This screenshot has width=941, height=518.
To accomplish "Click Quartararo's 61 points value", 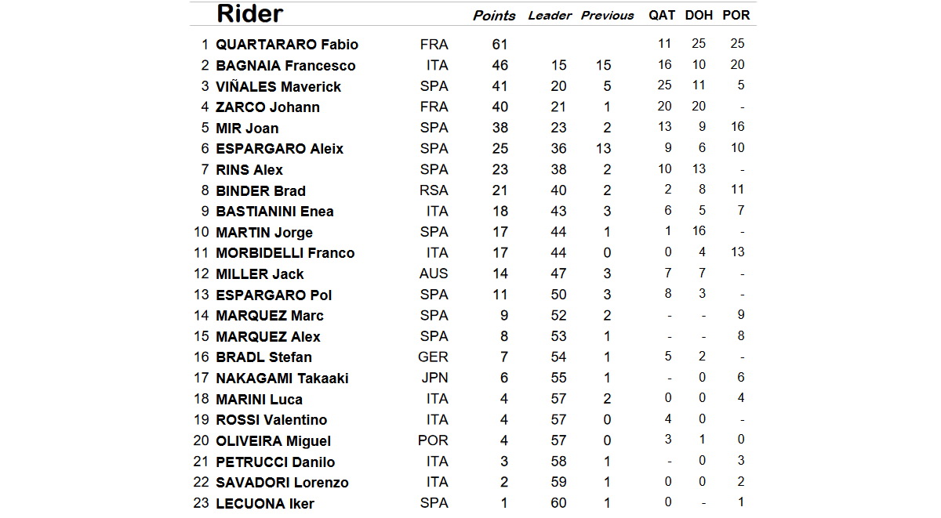I will tap(500, 45).
